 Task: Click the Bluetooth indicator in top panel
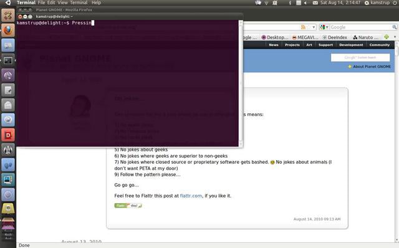(x=290, y=2)
